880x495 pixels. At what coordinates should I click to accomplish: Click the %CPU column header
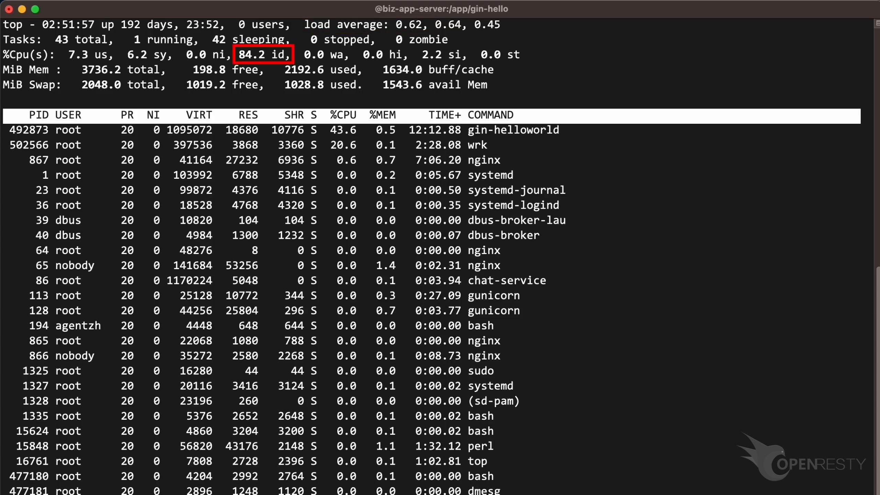343,115
